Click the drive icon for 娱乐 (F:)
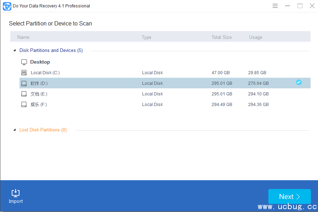 24,105
